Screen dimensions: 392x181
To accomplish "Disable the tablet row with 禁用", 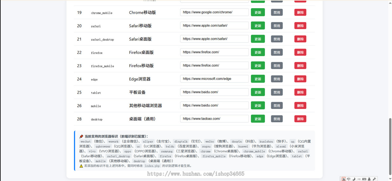I will [x=277, y=92].
